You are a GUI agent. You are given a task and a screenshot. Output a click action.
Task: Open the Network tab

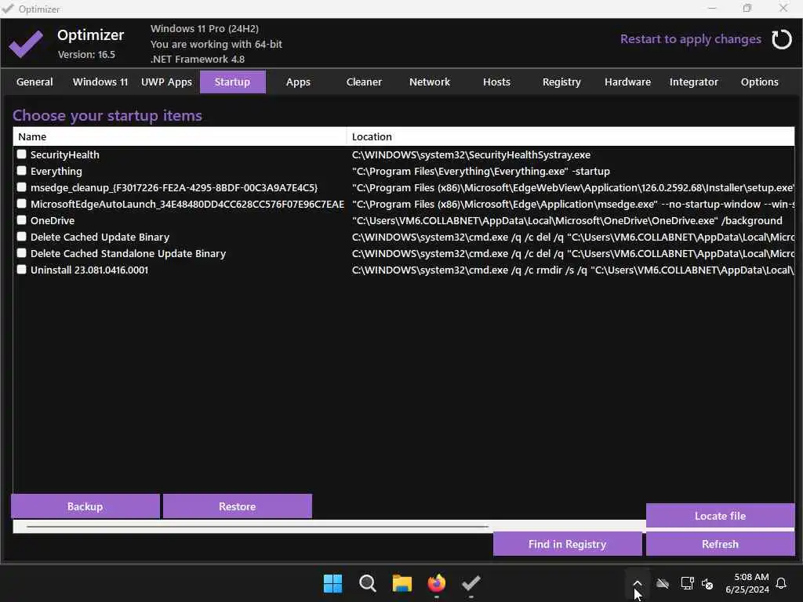tap(430, 82)
